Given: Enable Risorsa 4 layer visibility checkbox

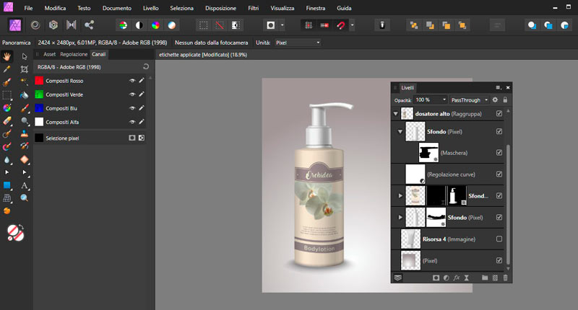Looking at the screenshot, I should click(499, 239).
